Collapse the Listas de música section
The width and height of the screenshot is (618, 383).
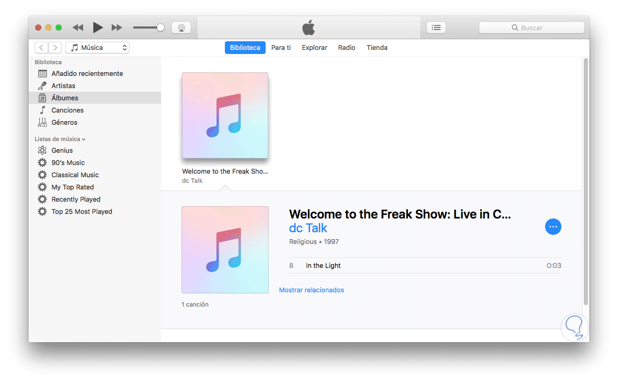click(x=60, y=139)
